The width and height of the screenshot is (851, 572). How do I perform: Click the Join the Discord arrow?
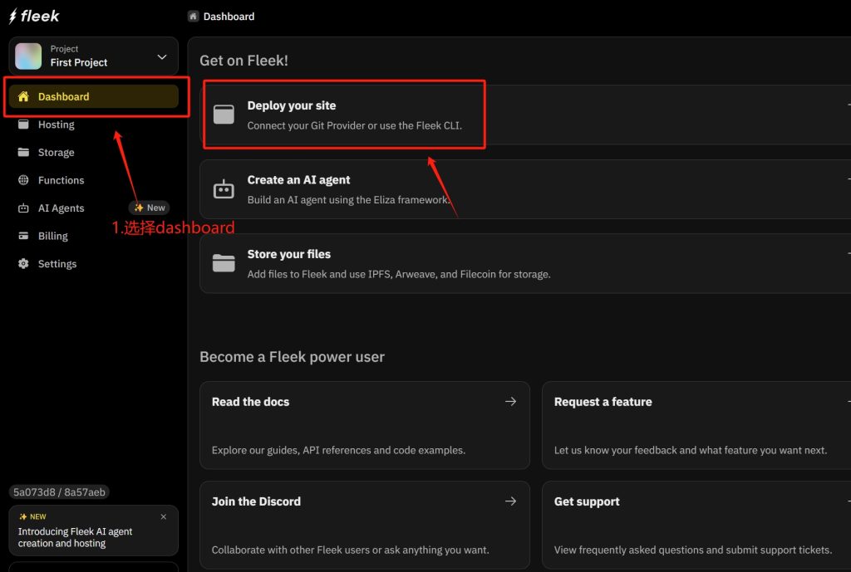click(x=511, y=501)
